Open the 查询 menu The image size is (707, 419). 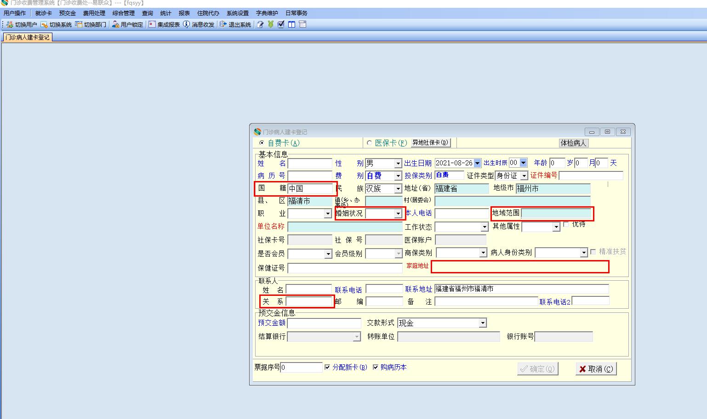[148, 13]
